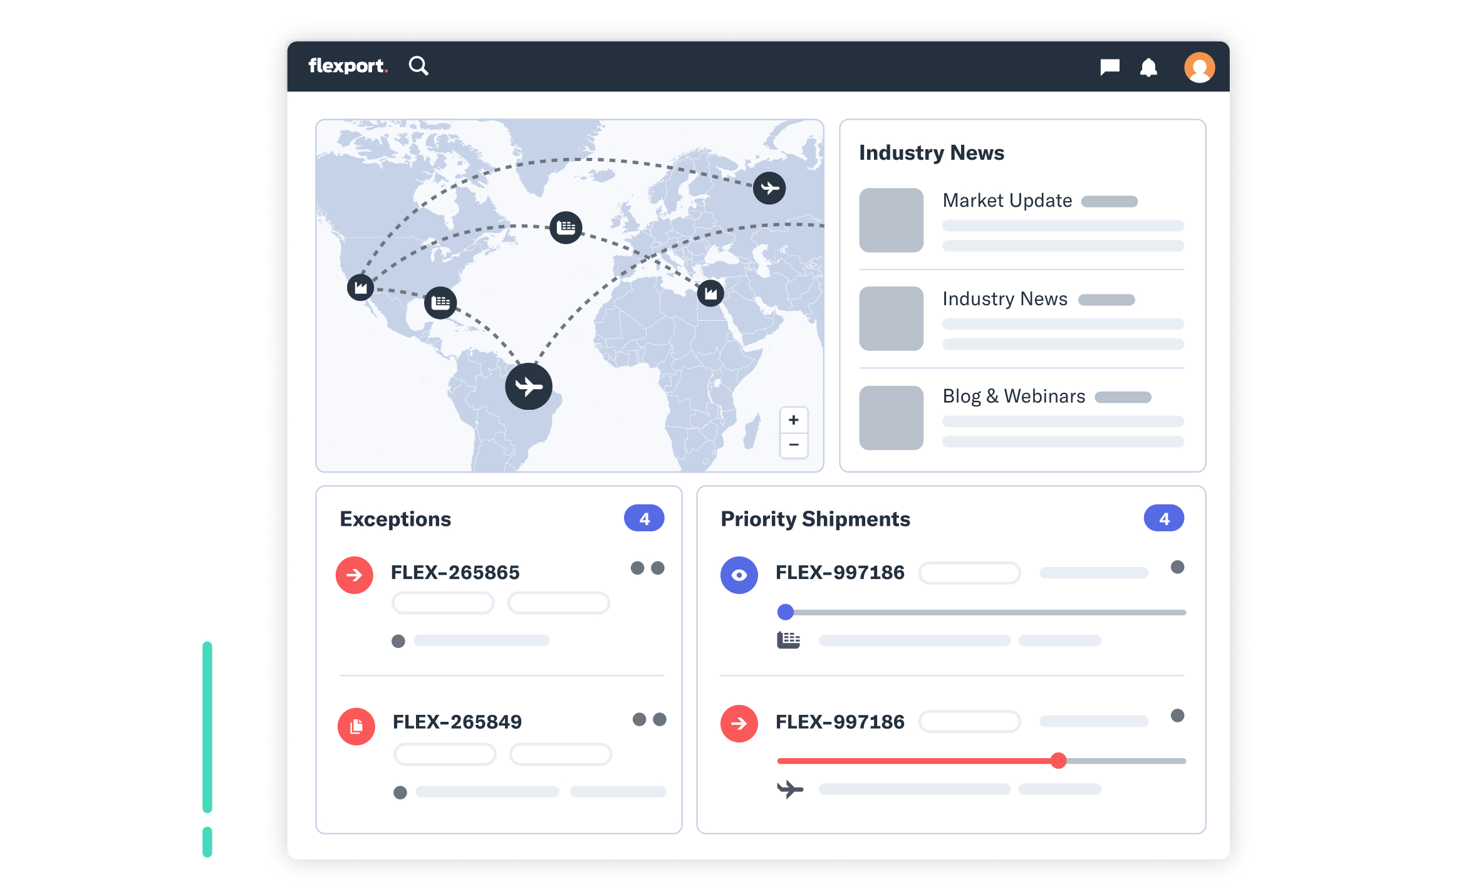Click the Exceptions count badge showing 4
Viewport: 1466px width, 891px height.
(643, 518)
